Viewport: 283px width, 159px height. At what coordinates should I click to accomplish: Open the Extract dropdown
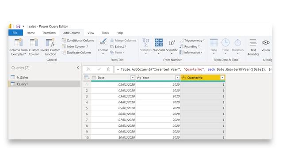(118, 46)
